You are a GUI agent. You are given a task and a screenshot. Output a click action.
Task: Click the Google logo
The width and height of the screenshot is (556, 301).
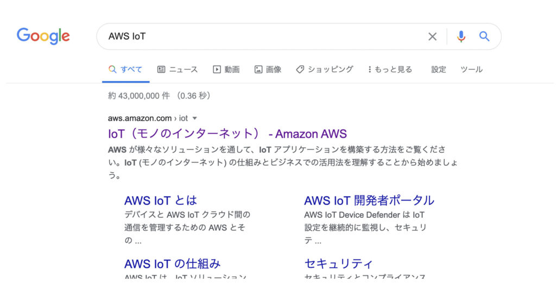pyautogui.click(x=43, y=36)
